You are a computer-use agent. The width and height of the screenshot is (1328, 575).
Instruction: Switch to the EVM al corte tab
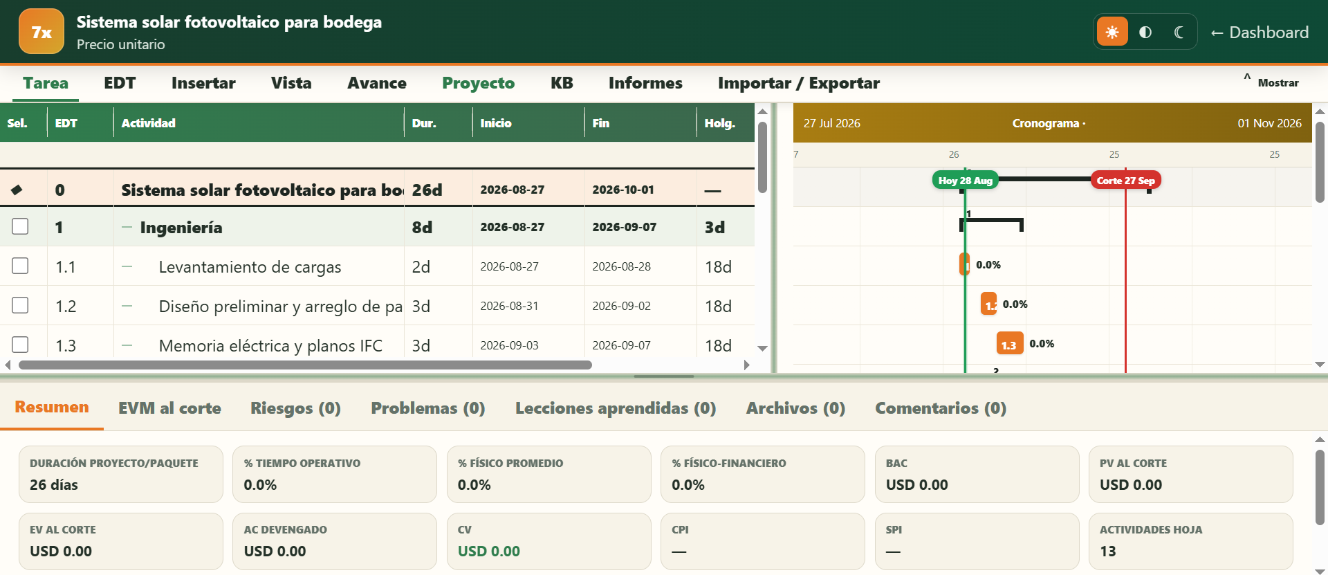click(x=169, y=408)
